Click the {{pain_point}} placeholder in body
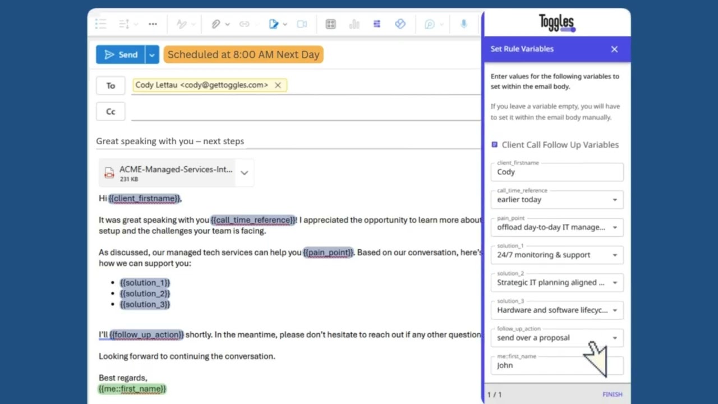Screen dimensions: 718x404 328,252
